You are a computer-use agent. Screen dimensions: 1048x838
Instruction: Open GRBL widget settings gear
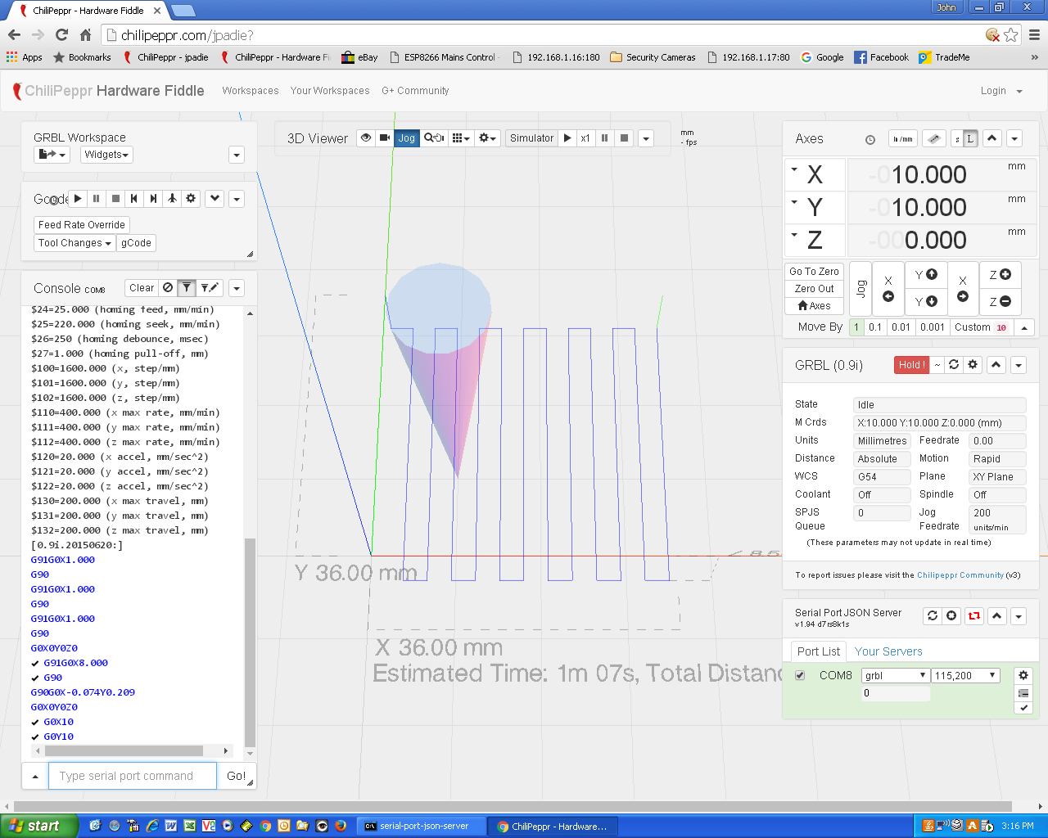[x=973, y=364]
